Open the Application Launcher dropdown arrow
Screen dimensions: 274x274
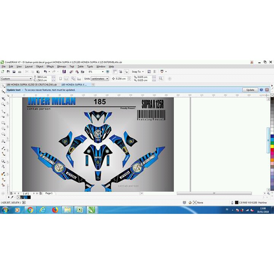(166, 72)
